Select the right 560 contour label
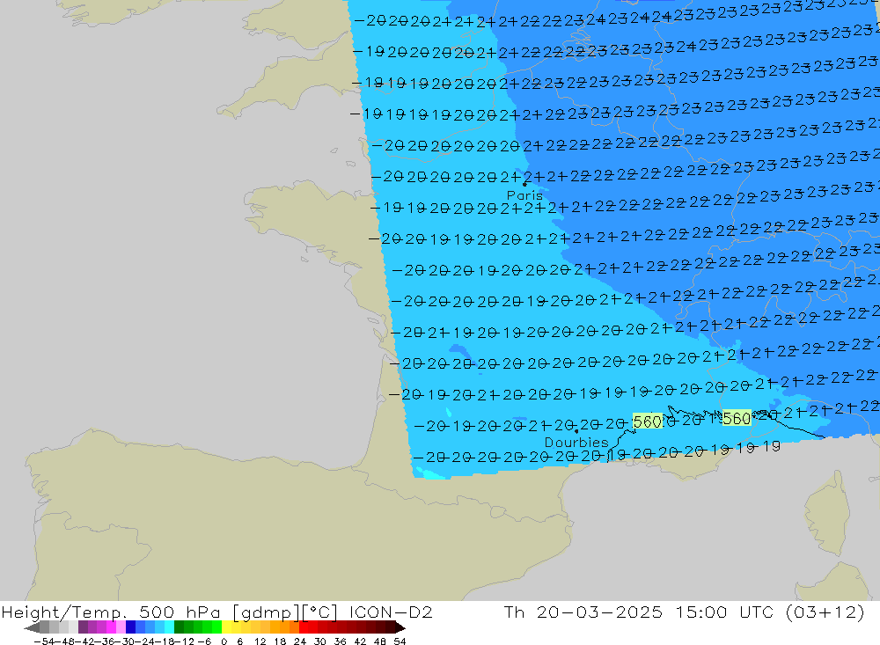 pyautogui.click(x=737, y=418)
